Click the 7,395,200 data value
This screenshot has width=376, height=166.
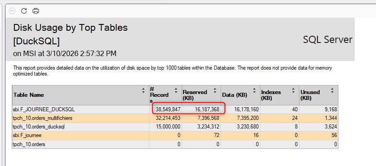tap(248, 118)
